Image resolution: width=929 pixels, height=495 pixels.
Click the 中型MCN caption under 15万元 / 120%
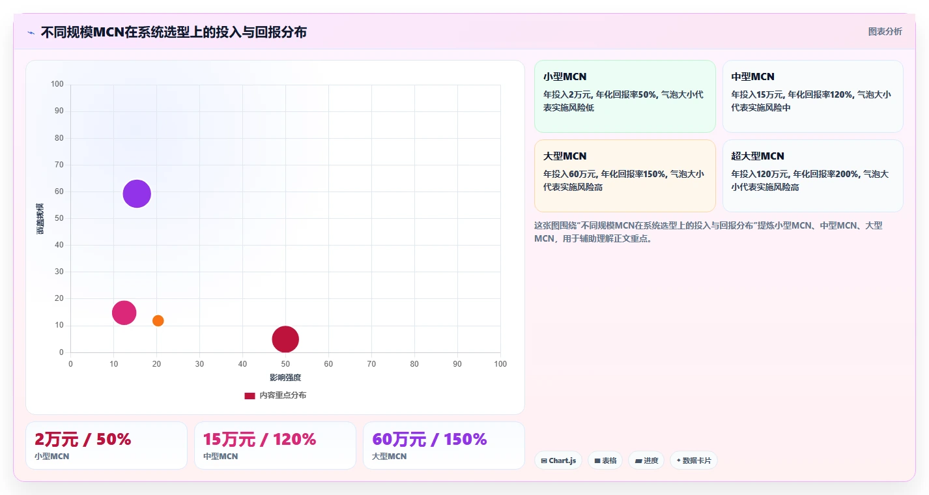[x=221, y=457]
